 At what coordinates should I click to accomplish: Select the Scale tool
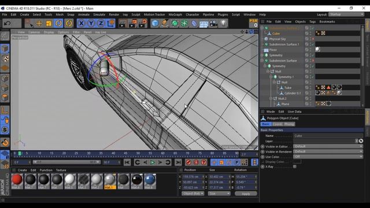pyautogui.click(x=49, y=23)
